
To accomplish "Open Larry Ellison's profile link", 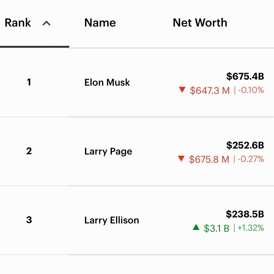I will 112,220.
